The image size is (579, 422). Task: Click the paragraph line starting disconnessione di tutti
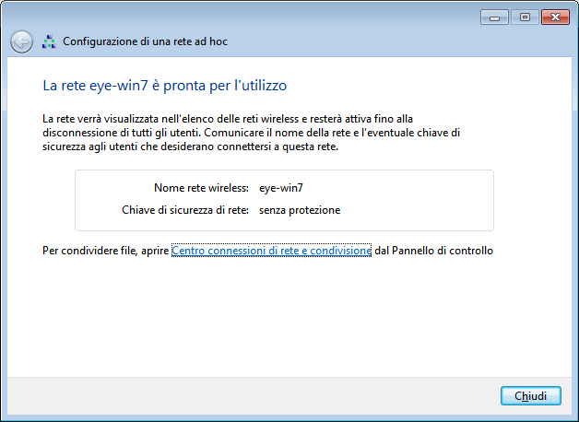(x=251, y=133)
